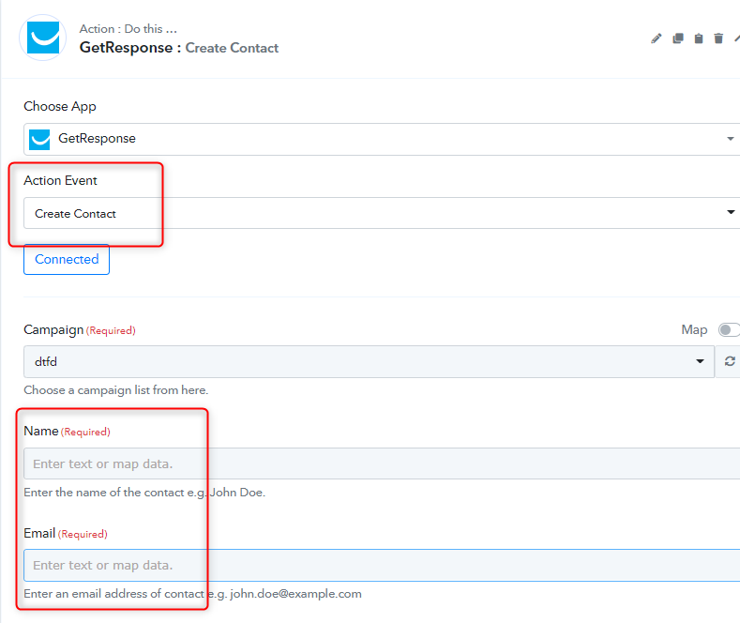Click 'Choose a campaign list from here.' hint
This screenshot has height=623, width=740.
click(116, 390)
